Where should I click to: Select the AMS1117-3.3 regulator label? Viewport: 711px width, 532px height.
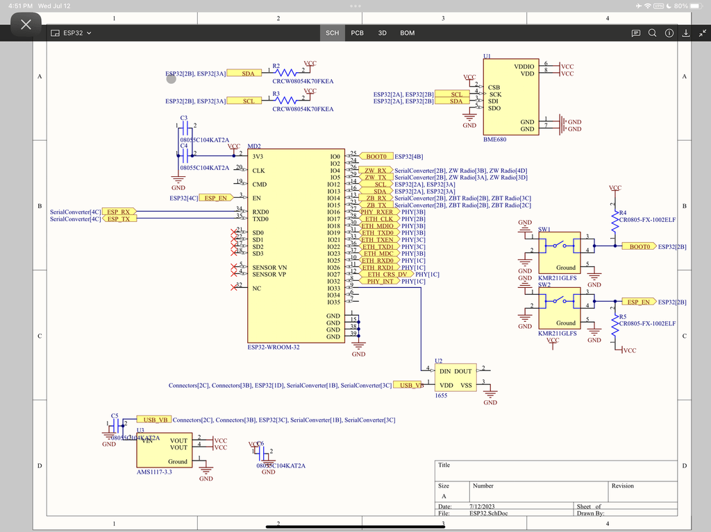coord(154,472)
